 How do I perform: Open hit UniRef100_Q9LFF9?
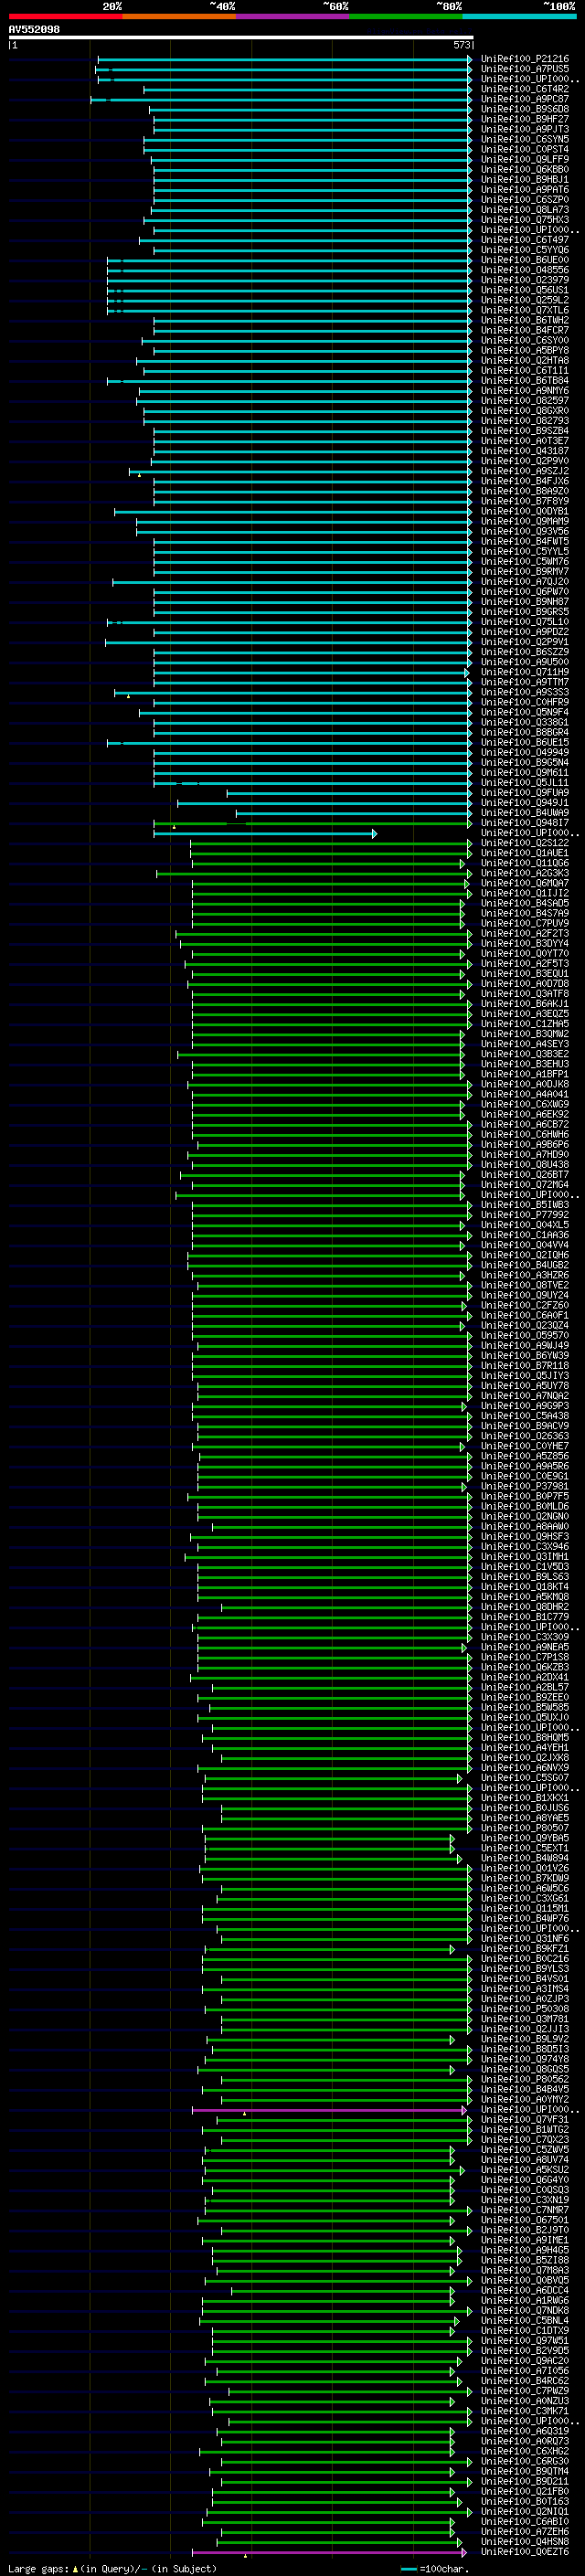524,159
